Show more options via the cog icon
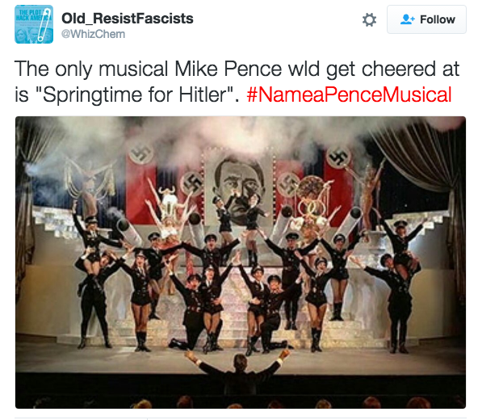This screenshot has height=420, width=478. click(369, 20)
